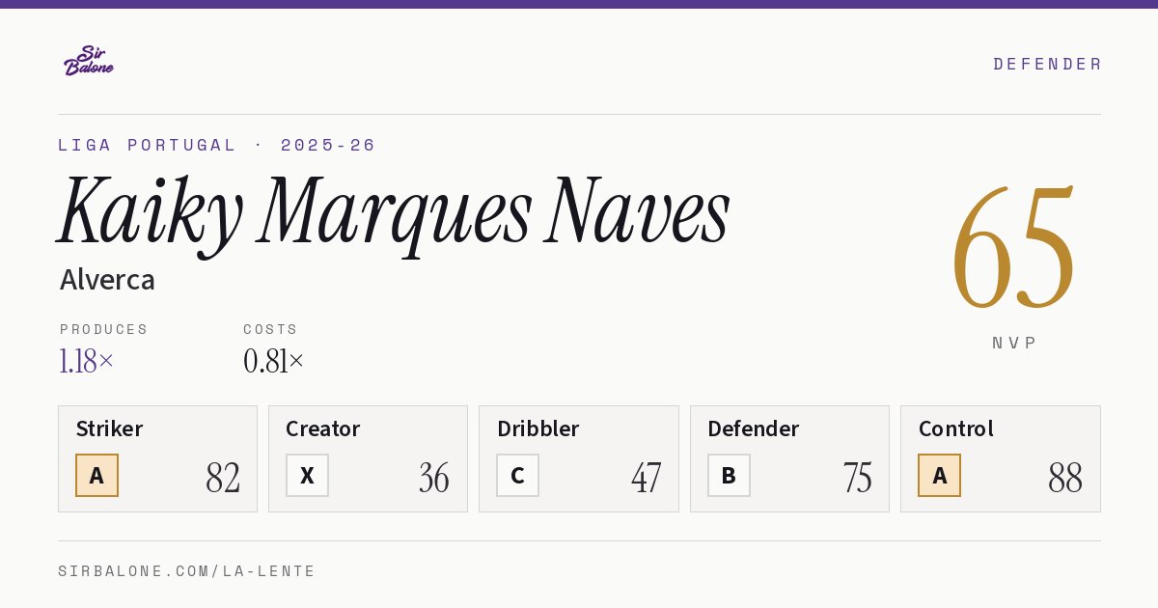The width and height of the screenshot is (1158, 608).
Task: Select the Defender grade B badge
Action: click(x=729, y=475)
